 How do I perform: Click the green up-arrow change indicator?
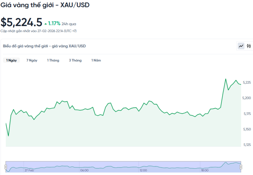46,24
